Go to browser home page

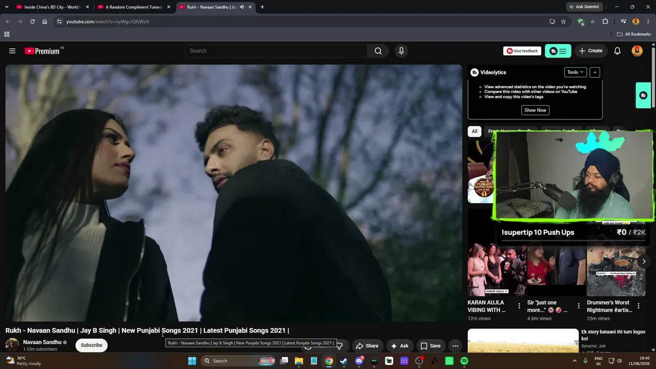pyautogui.click(x=45, y=22)
